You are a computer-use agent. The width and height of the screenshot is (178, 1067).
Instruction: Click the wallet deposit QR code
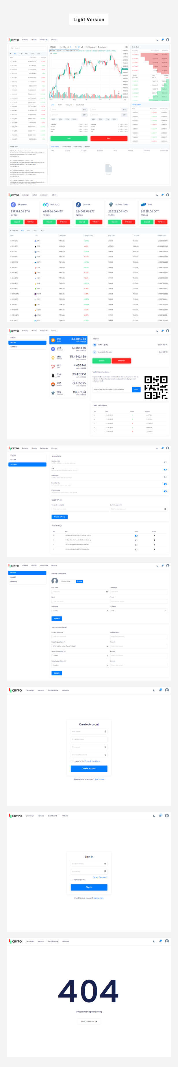click(156, 387)
